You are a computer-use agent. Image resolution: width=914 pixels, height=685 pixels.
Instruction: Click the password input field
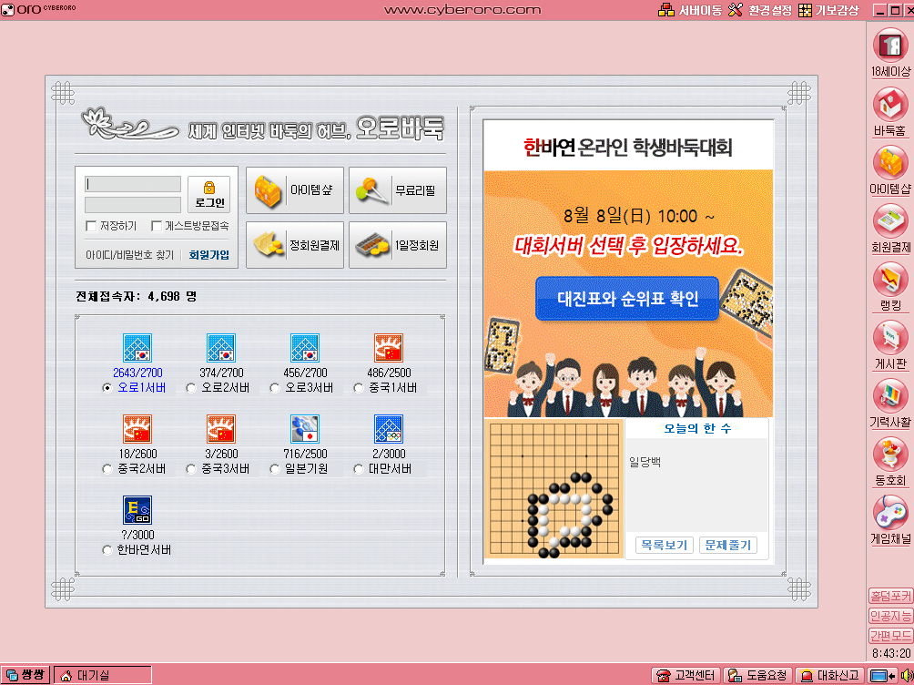click(133, 205)
